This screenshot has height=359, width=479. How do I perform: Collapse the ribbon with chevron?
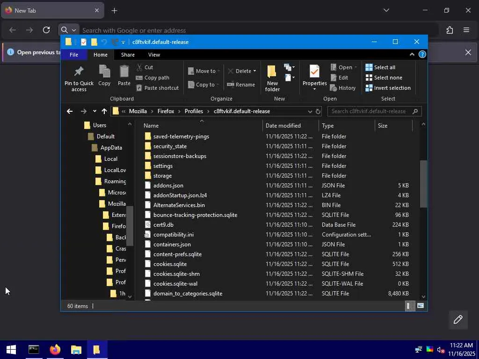point(412,54)
